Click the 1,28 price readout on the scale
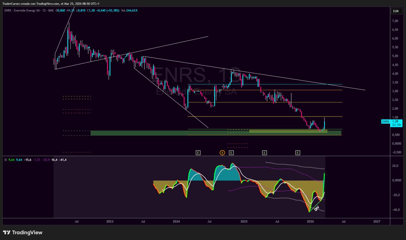406x240 pixels. [395, 121]
